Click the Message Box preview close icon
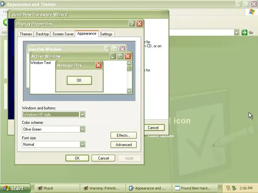Viewport: 258px width, 193px height. [x=98, y=65]
